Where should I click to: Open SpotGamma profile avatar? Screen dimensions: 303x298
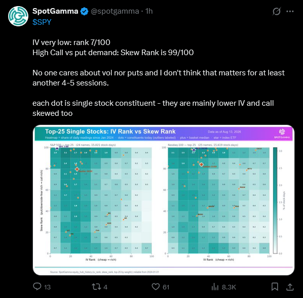pyautogui.click(x=18, y=16)
